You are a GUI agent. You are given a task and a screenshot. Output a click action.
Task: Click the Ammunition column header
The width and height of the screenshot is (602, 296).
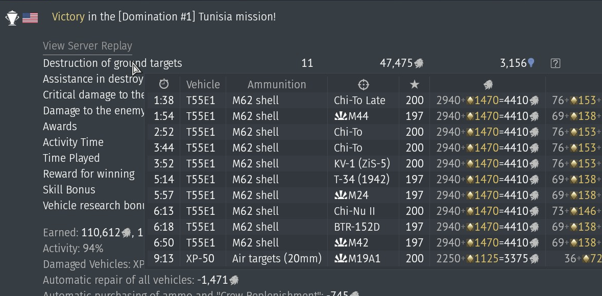click(x=277, y=84)
